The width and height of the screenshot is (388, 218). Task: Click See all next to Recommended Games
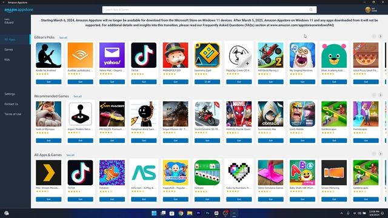pos(78,96)
